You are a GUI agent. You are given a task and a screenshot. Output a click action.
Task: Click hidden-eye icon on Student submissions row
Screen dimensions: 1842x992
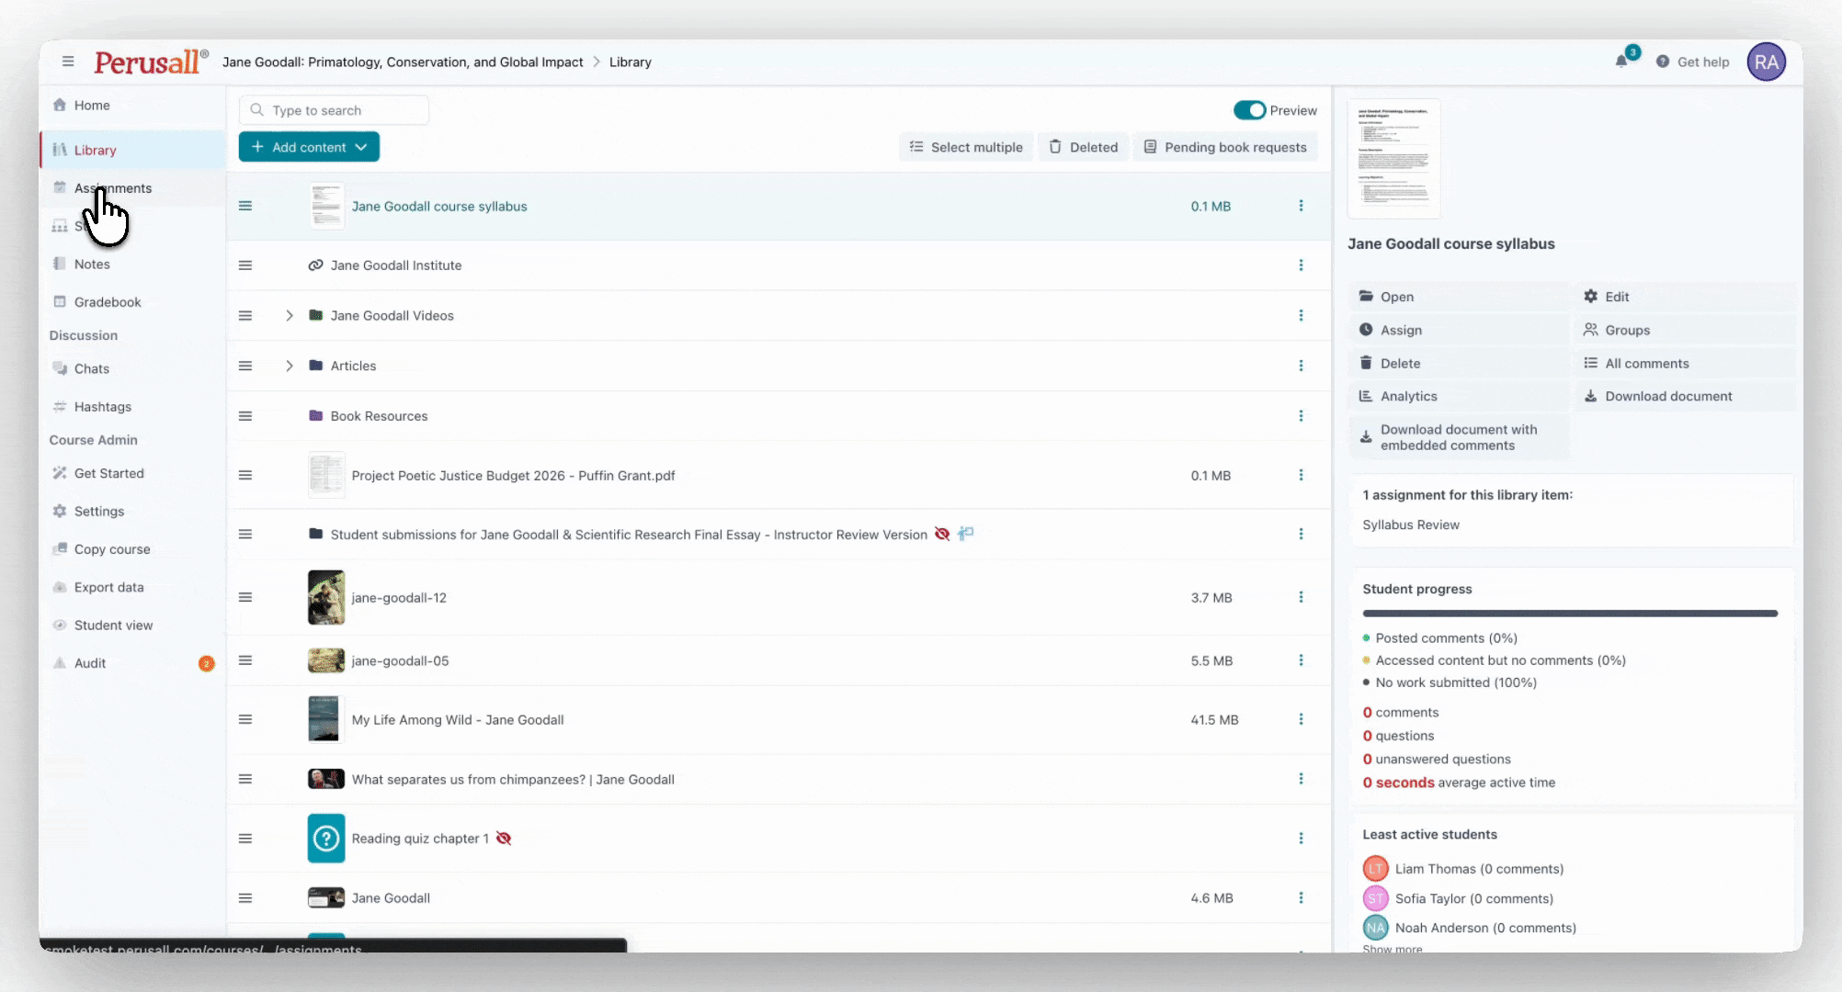[x=942, y=535]
